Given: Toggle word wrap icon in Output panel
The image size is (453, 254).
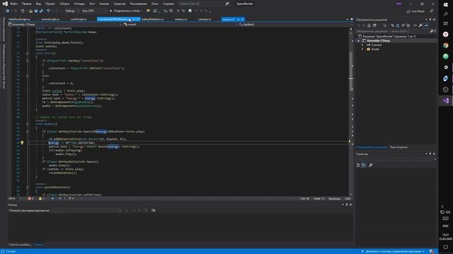Looking at the screenshot, I should (x=153, y=210).
